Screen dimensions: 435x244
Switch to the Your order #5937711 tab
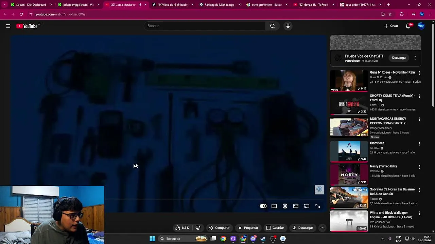[360, 5]
